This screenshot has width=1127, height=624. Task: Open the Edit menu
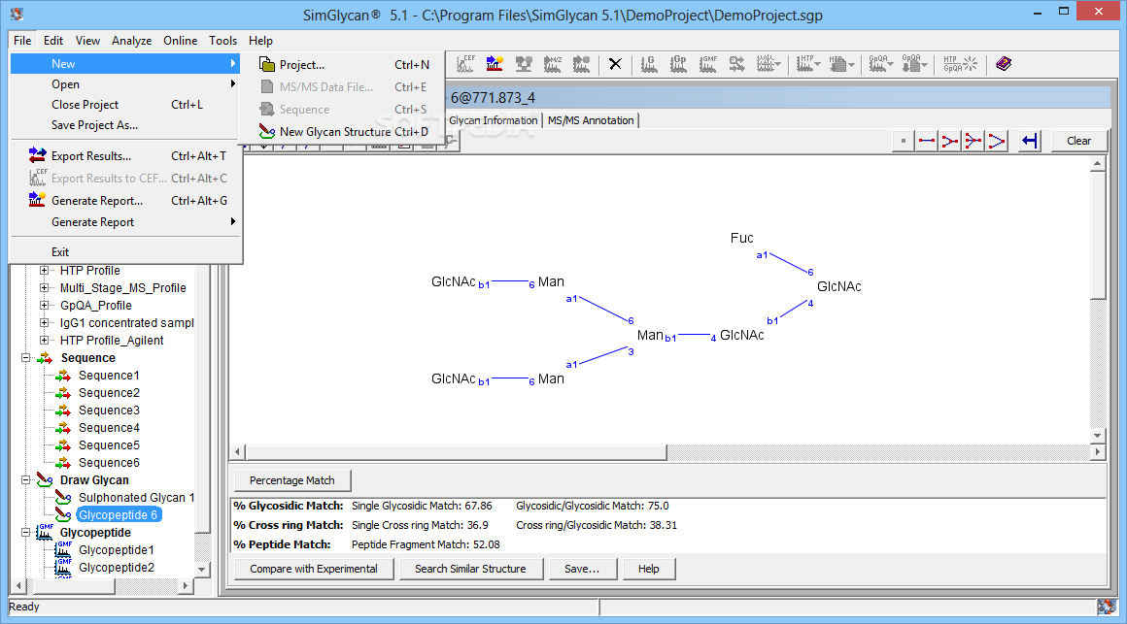[x=53, y=41]
